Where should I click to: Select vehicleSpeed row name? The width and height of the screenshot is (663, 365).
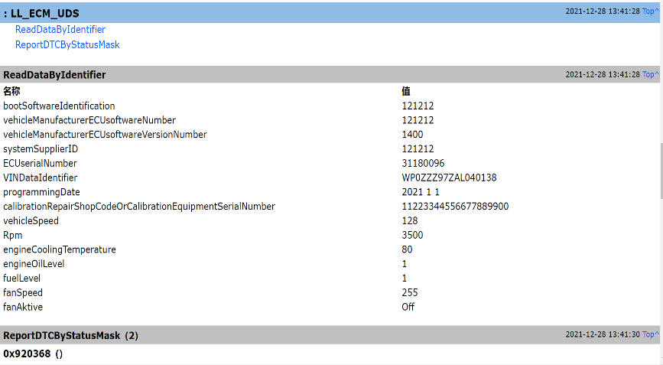pos(31,221)
